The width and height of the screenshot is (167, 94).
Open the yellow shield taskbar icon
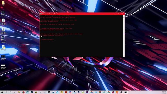pyautogui.click(x=36, y=92)
